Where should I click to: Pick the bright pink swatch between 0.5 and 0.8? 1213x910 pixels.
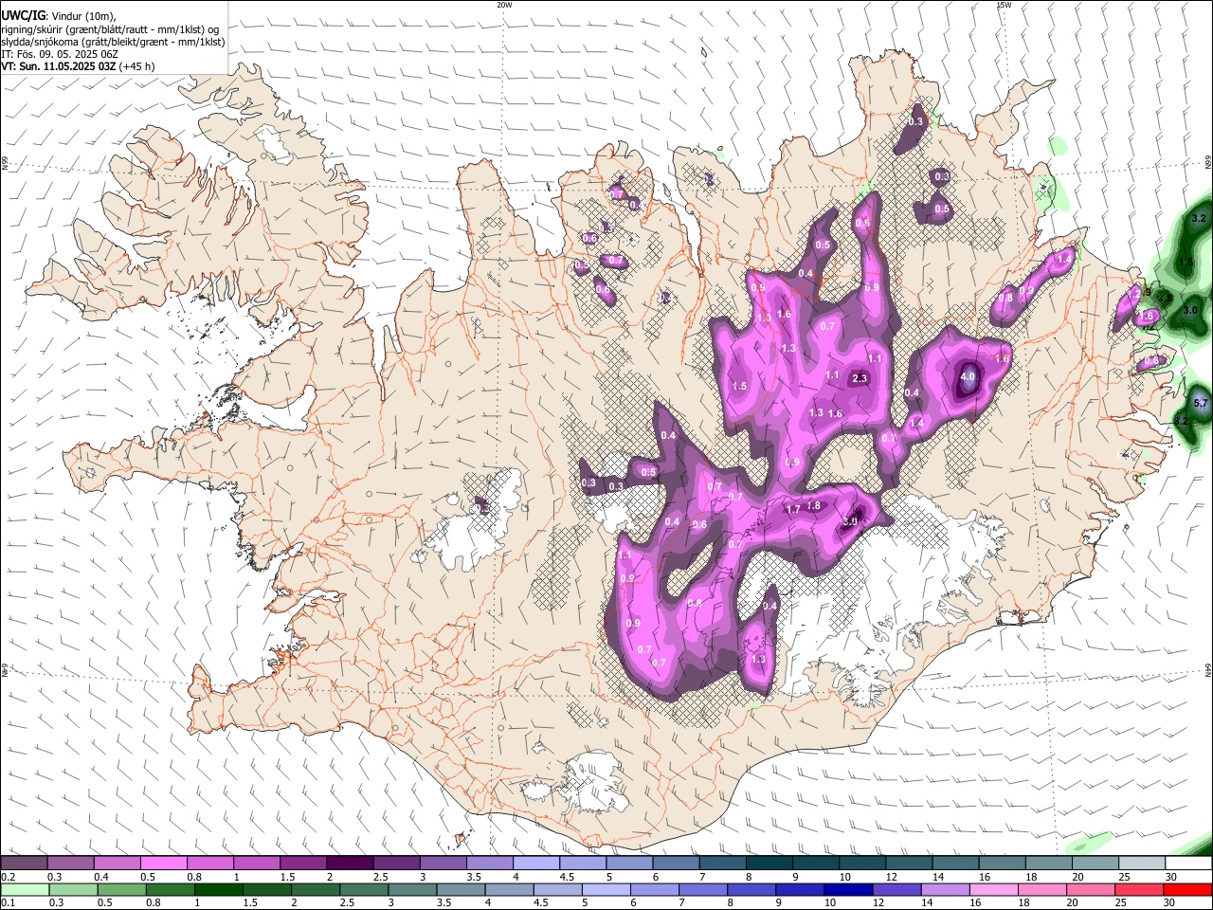163,863
